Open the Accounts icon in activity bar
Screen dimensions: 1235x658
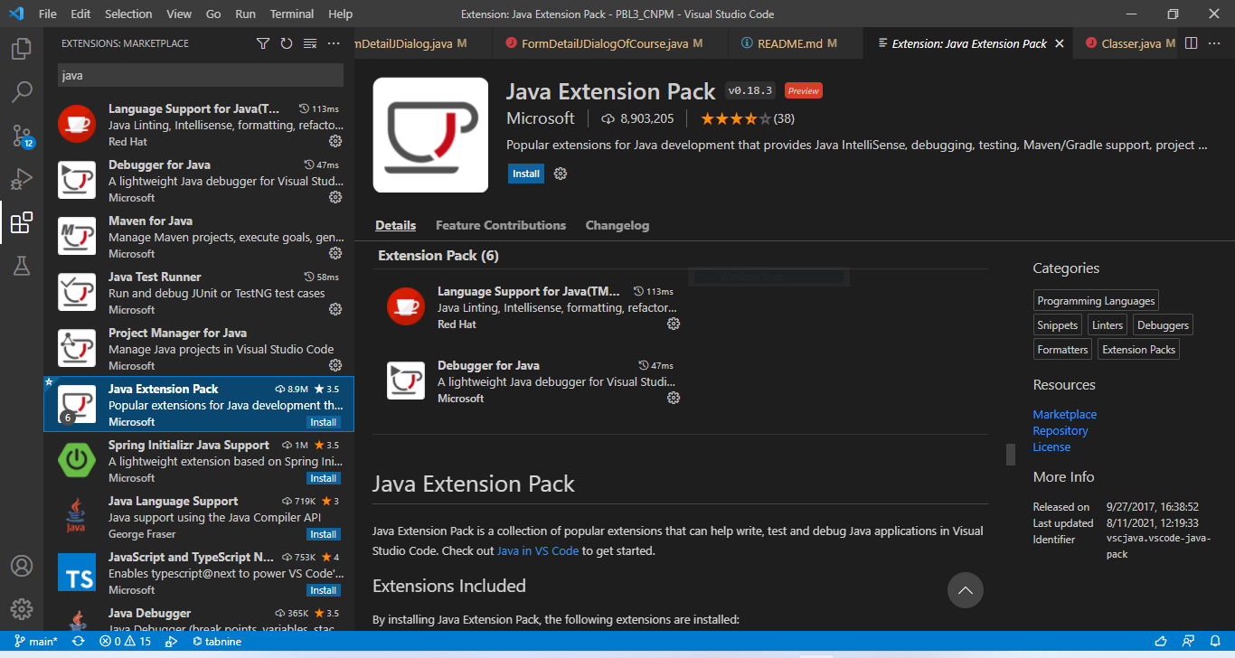tap(22, 566)
